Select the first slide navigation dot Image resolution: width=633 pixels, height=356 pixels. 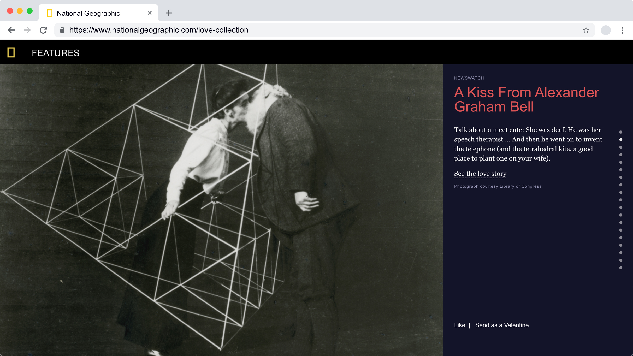(x=621, y=132)
